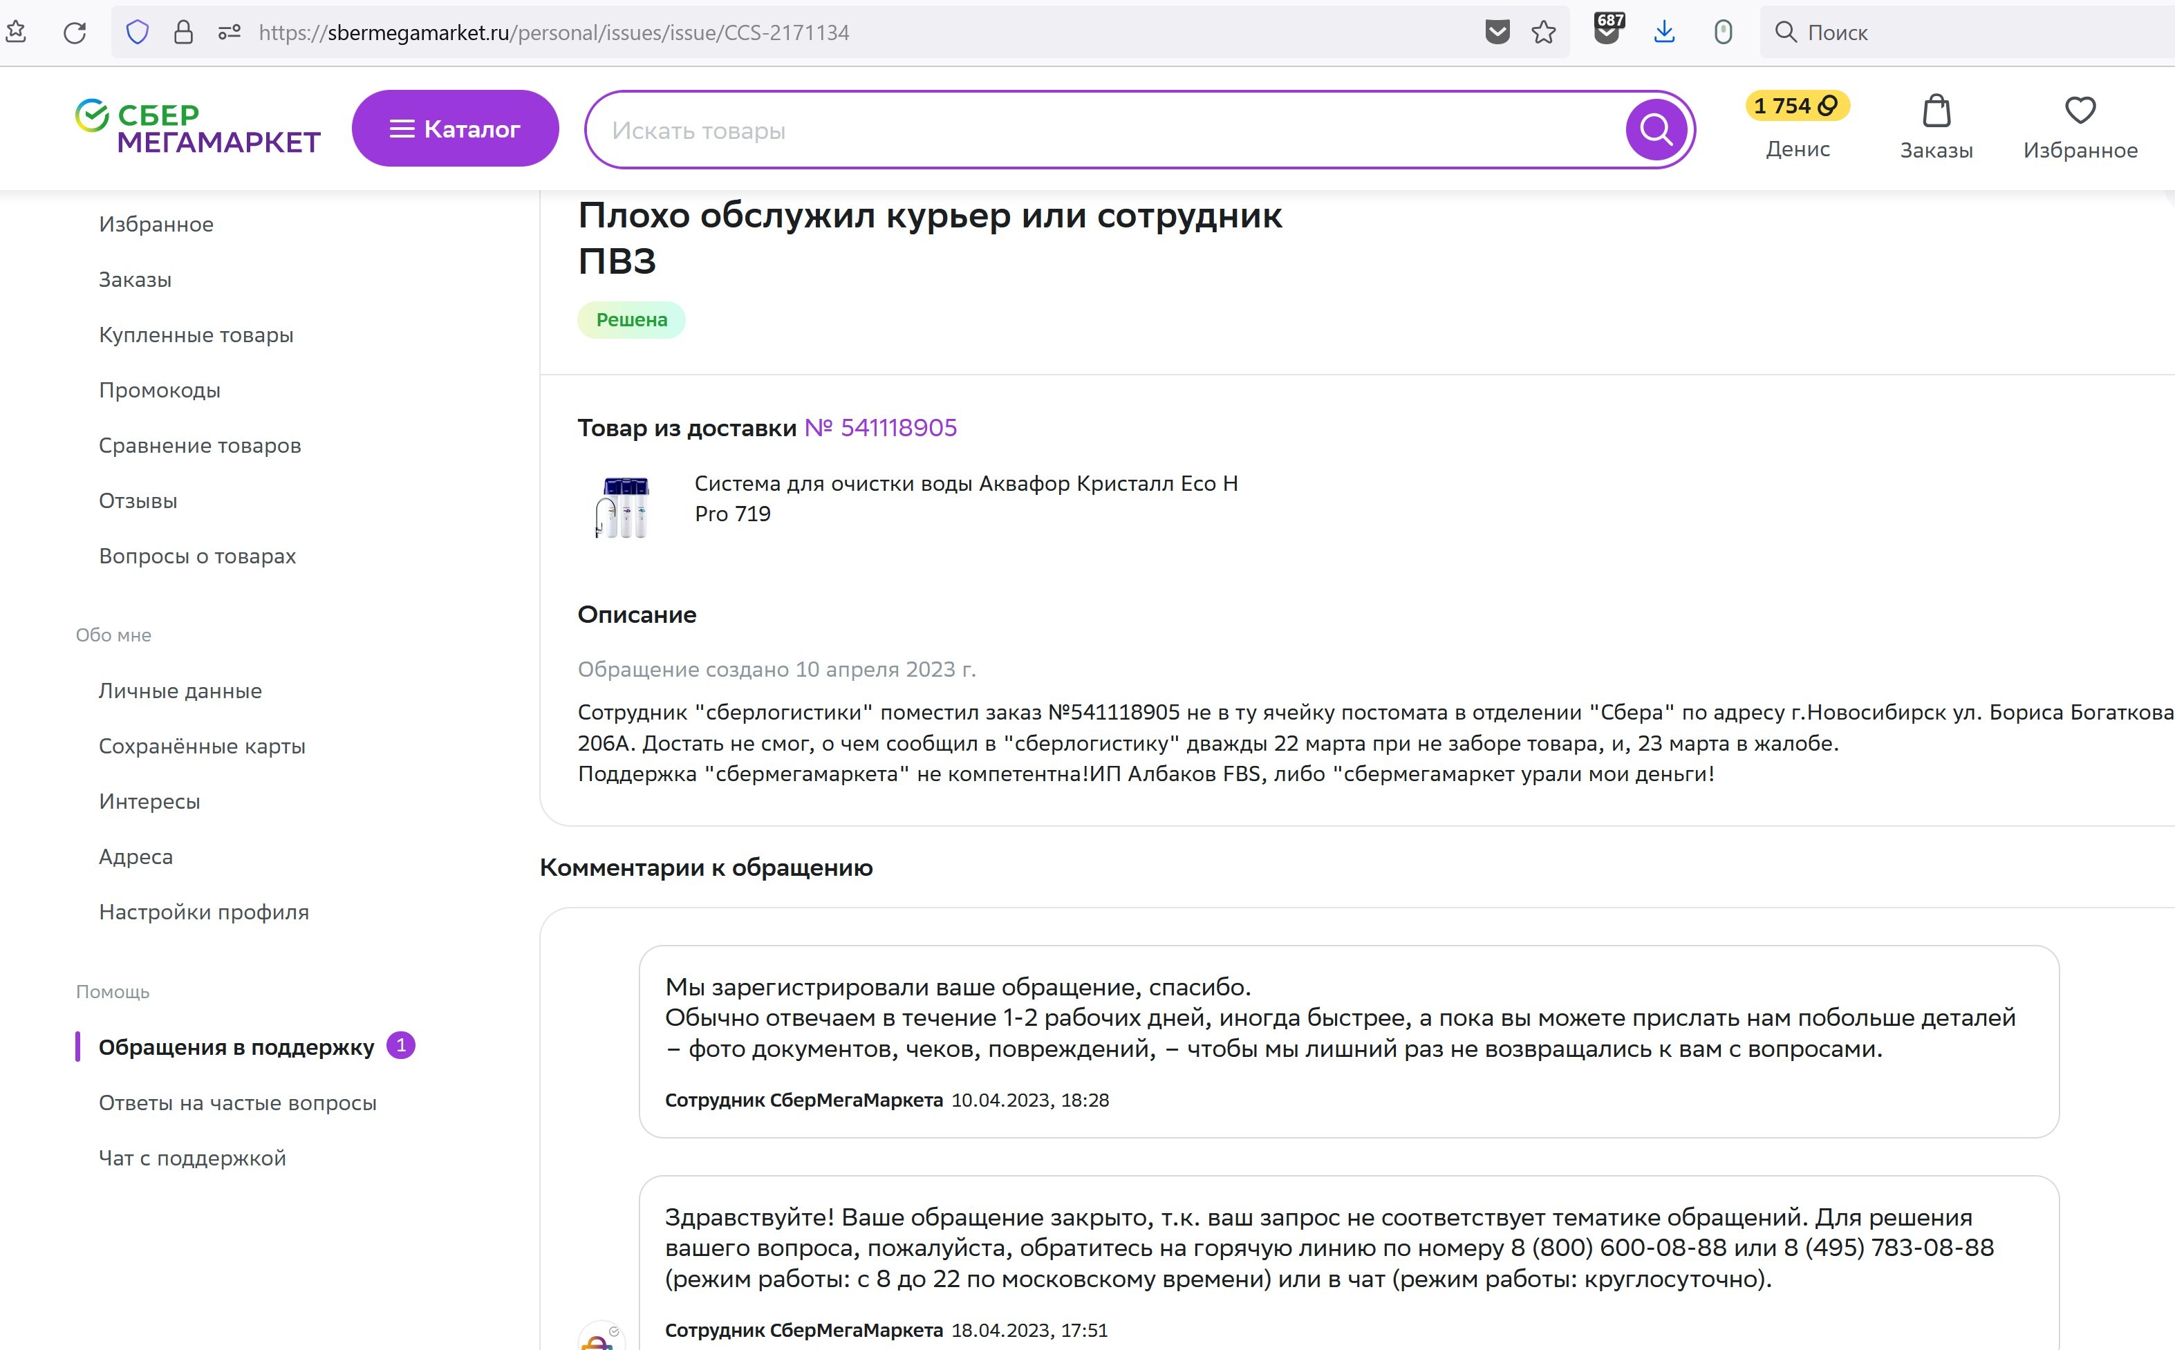Screen dimensions: 2175x1350
Task: Open the Каталог menu button
Action: tap(456, 129)
